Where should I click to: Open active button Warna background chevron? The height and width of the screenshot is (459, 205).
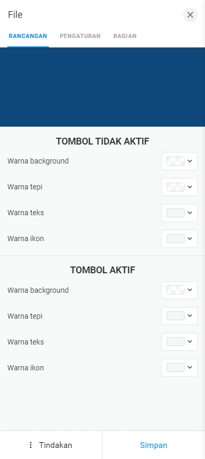point(190,290)
